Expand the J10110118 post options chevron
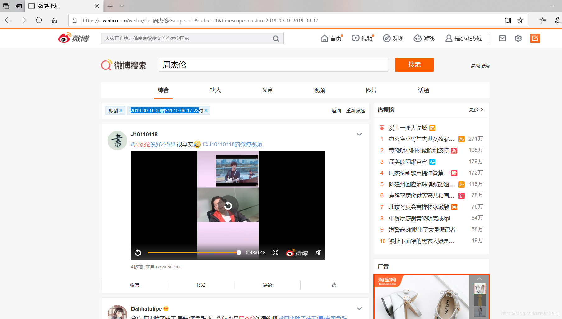This screenshot has height=319, width=562. 359,134
